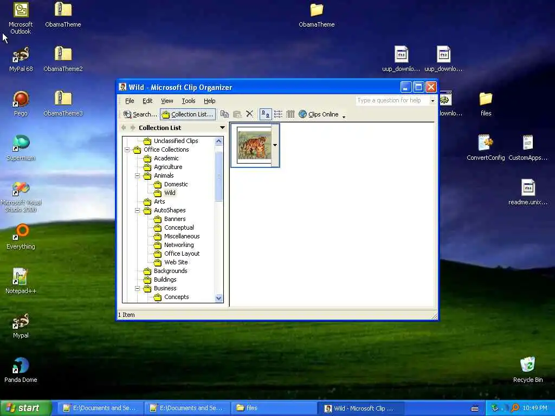Switch to Thumbnails view icon
The image size is (555, 416).
tap(266, 114)
